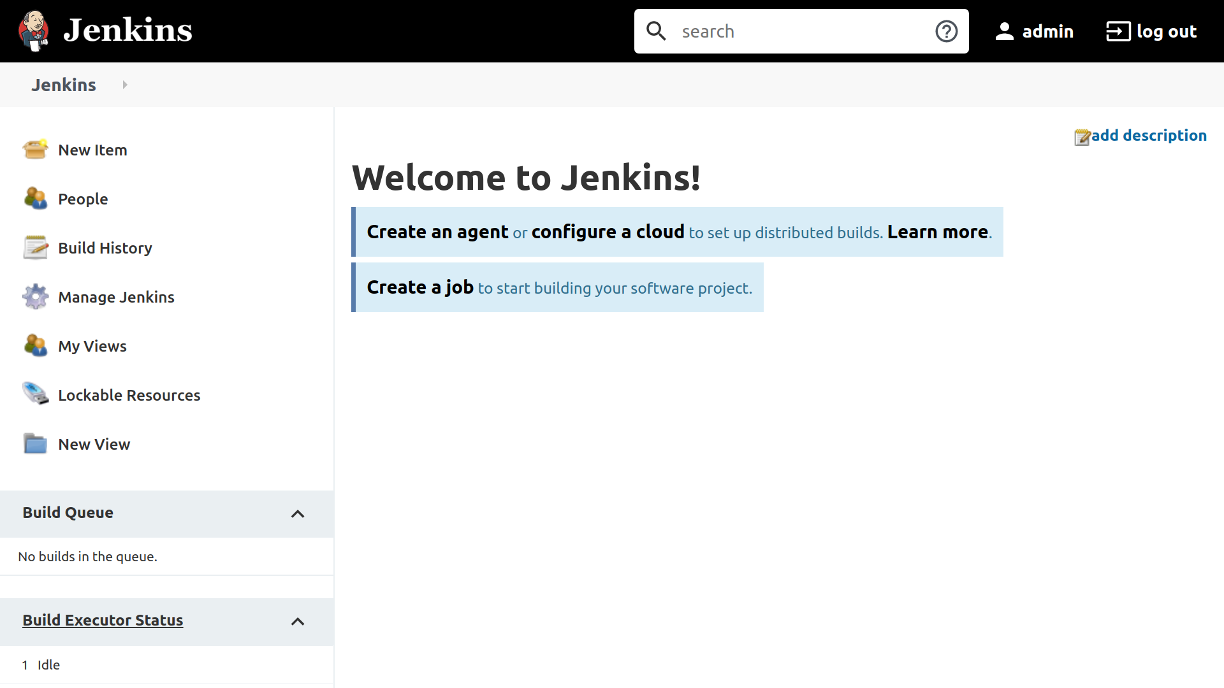Viewport: 1224px width, 688px height.
Task: Click the log out button
Action: click(x=1151, y=31)
